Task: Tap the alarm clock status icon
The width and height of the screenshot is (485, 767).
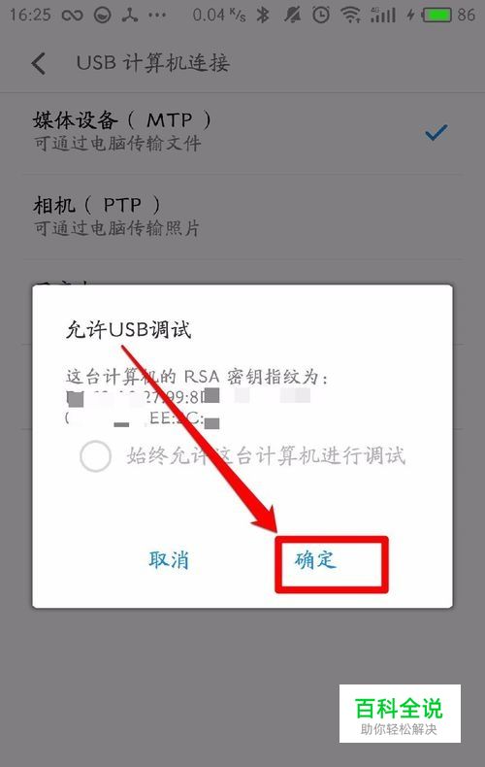Action: click(321, 16)
